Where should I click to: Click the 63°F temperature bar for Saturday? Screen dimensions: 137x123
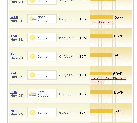click(x=101, y=74)
